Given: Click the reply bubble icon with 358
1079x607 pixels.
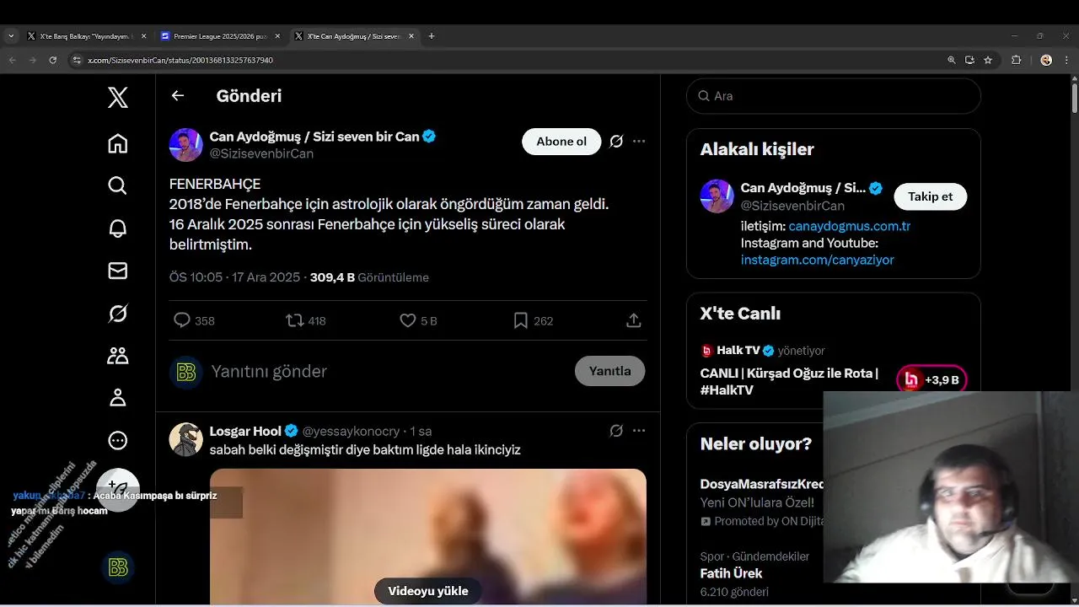Looking at the screenshot, I should pos(182,320).
